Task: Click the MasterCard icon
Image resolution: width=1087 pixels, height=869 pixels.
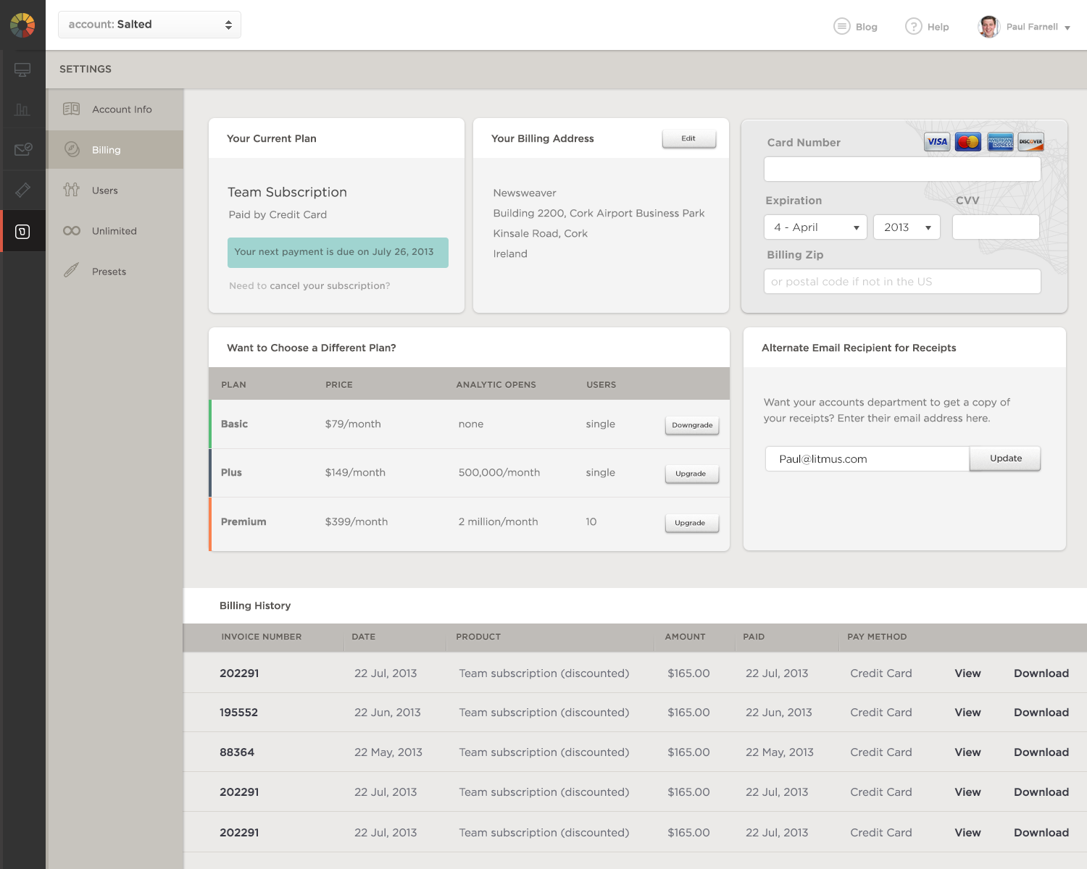Action: (x=968, y=142)
